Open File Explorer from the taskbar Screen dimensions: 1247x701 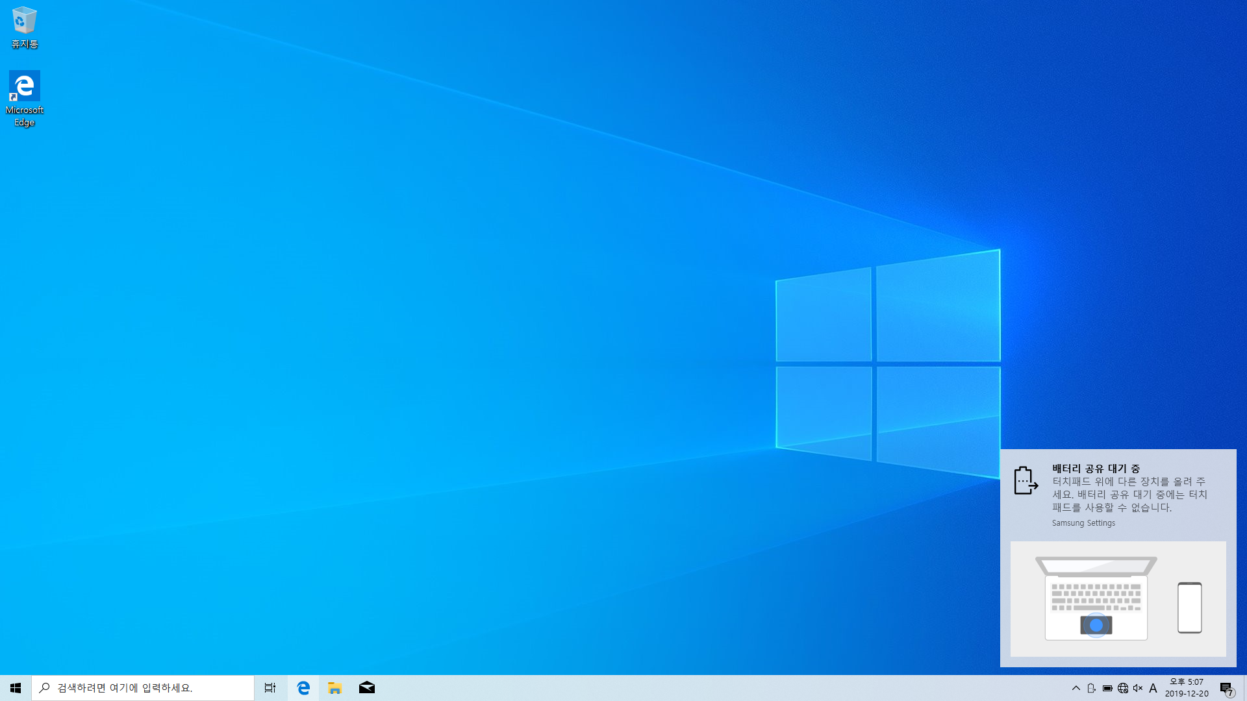click(335, 688)
